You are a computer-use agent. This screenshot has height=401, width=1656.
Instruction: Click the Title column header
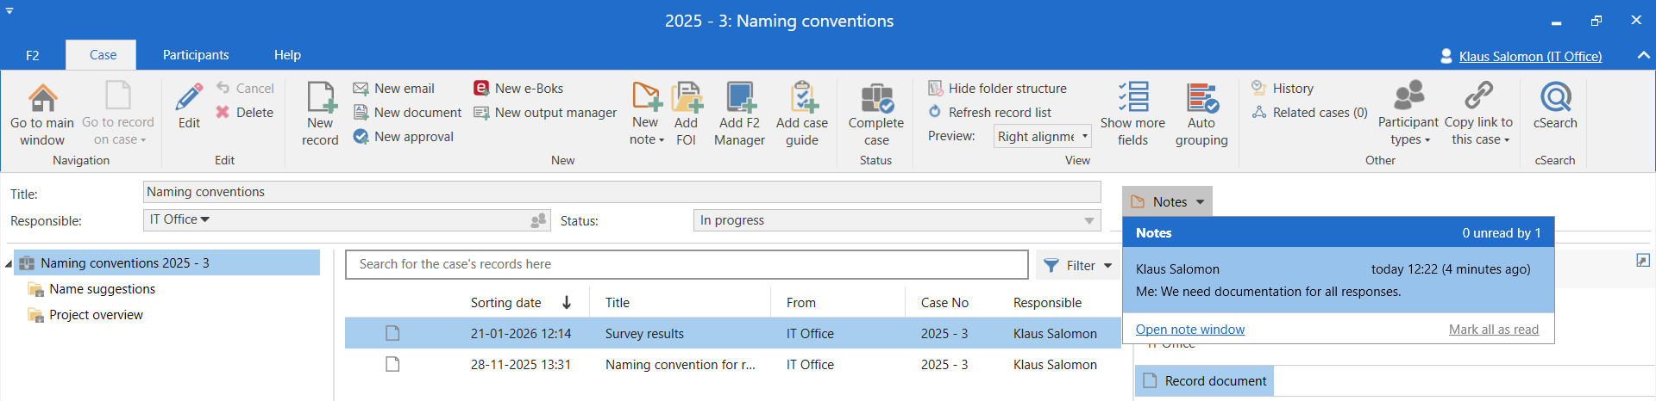[x=618, y=303]
